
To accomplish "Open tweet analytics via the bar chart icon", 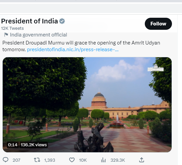I will click(103, 160).
